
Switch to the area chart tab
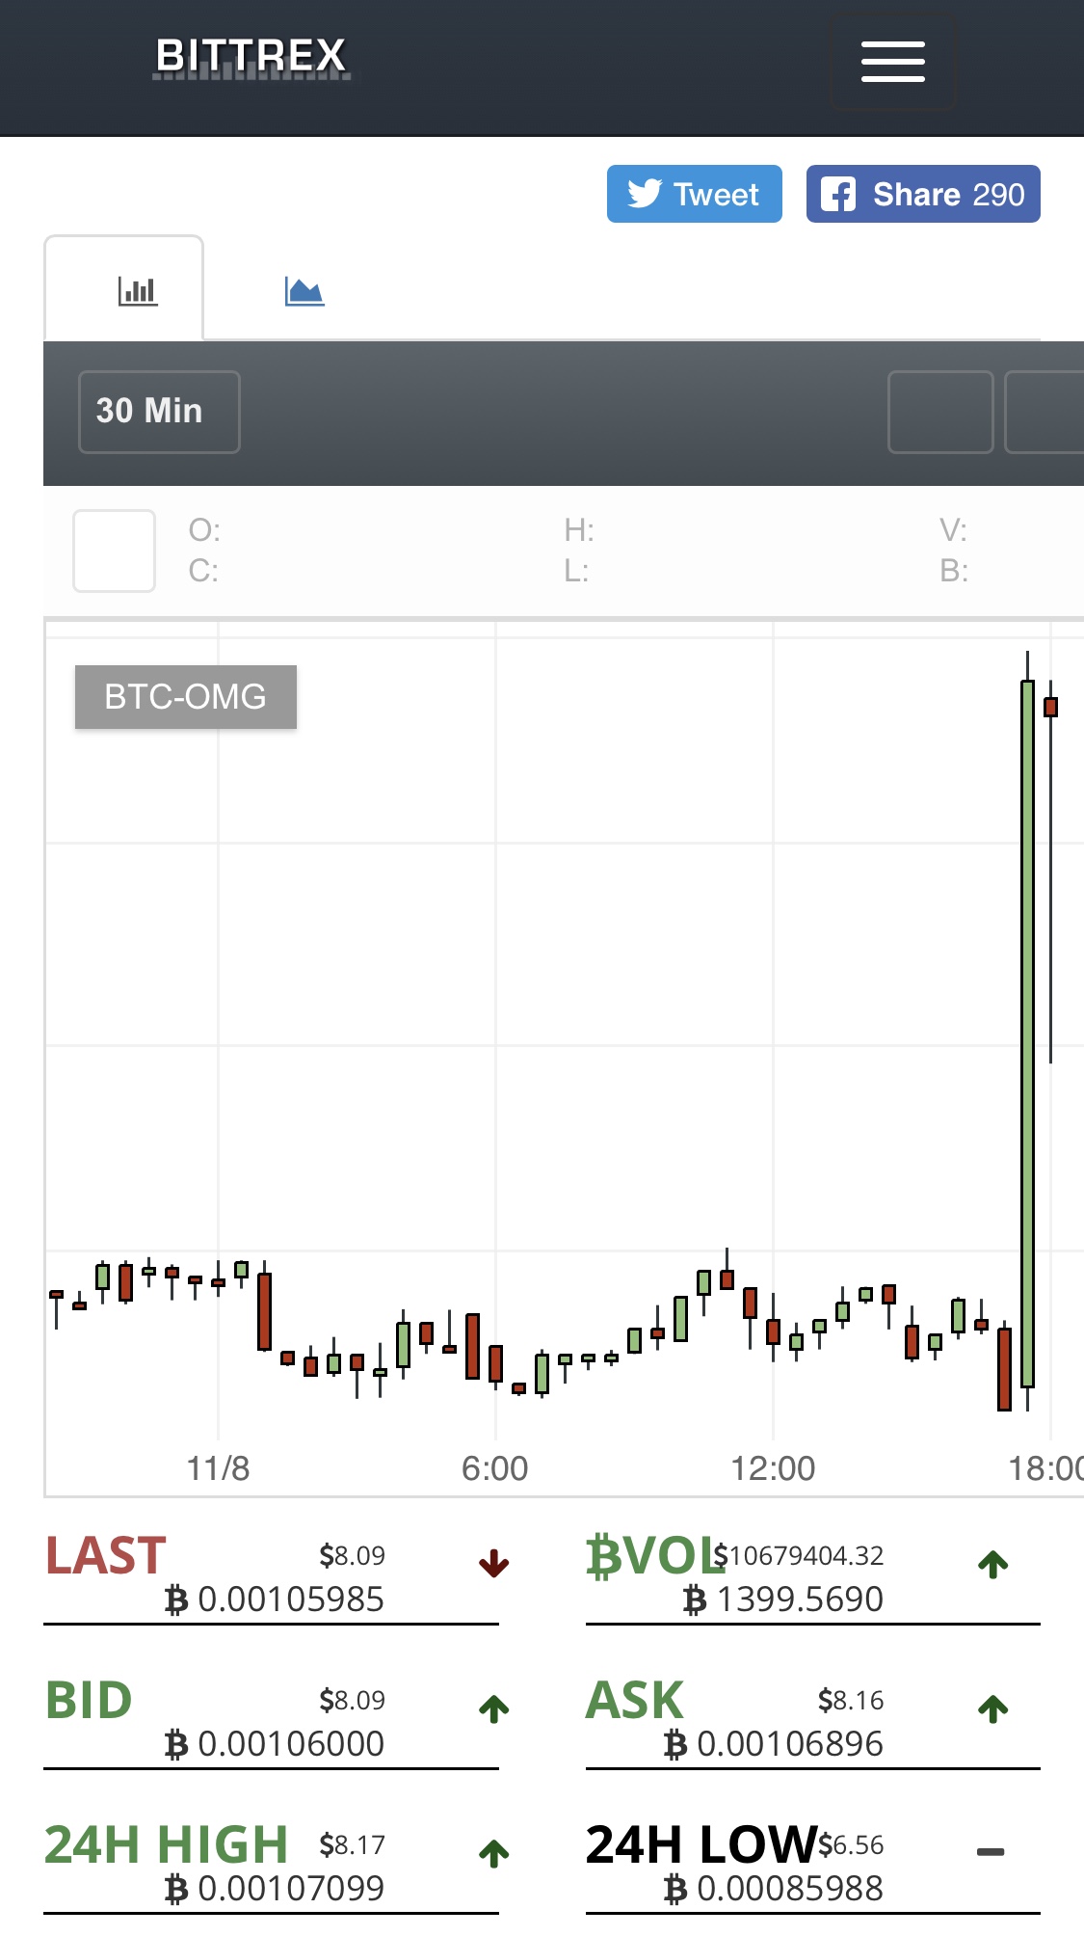[x=304, y=290]
